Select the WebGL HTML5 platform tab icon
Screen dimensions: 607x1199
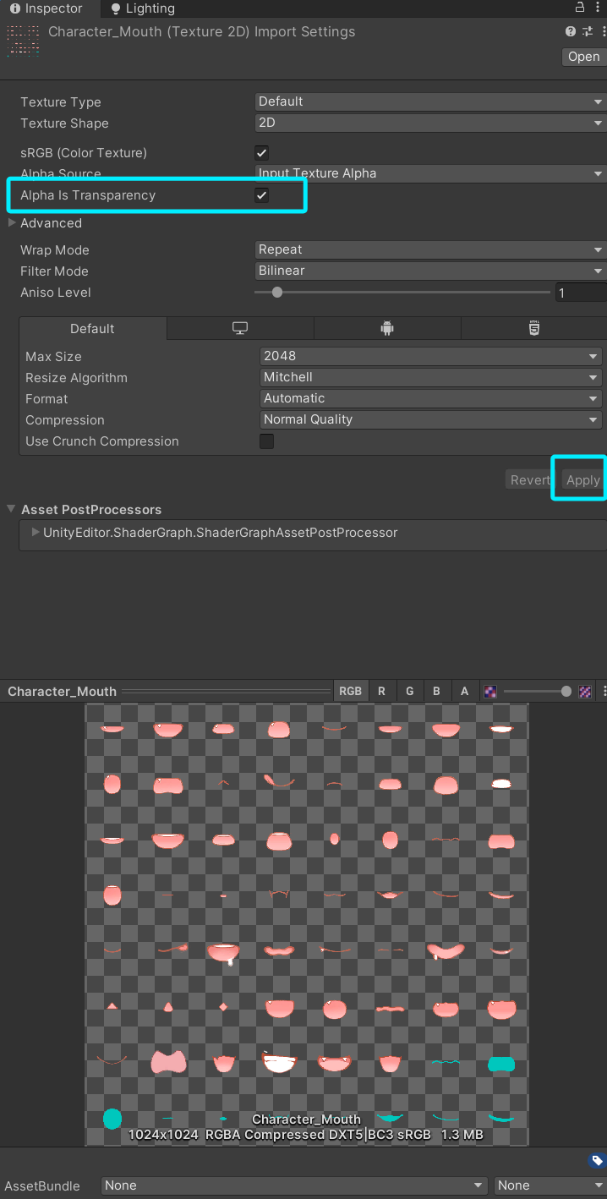coord(534,329)
